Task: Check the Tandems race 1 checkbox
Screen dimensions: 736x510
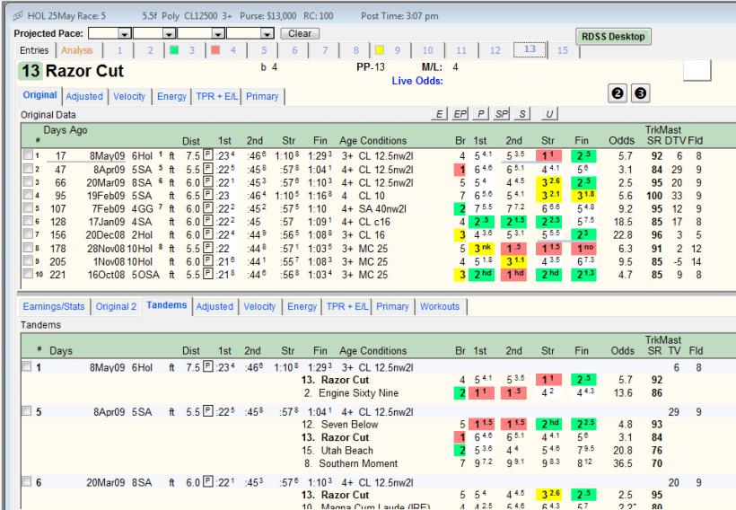Action: tap(27, 366)
